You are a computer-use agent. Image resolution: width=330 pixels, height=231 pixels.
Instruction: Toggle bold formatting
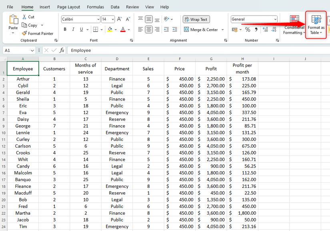point(65,29)
